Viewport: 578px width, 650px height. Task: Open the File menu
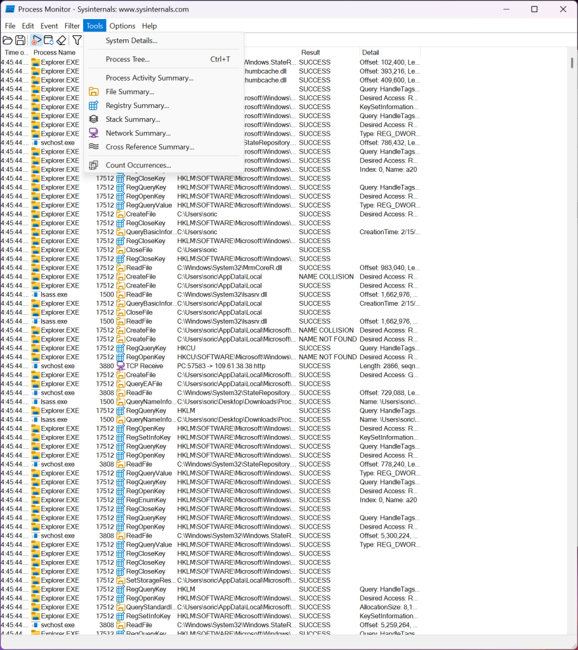point(10,25)
